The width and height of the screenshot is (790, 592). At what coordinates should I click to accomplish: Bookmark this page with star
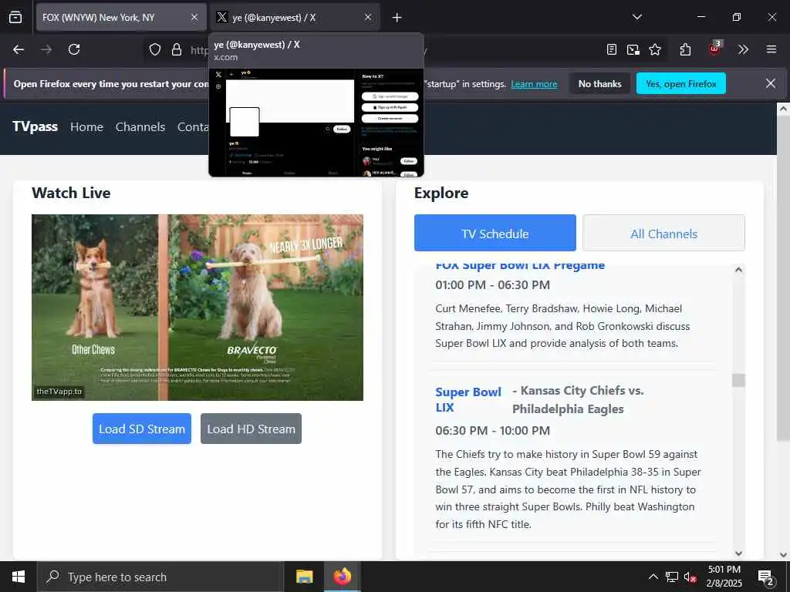click(x=655, y=49)
